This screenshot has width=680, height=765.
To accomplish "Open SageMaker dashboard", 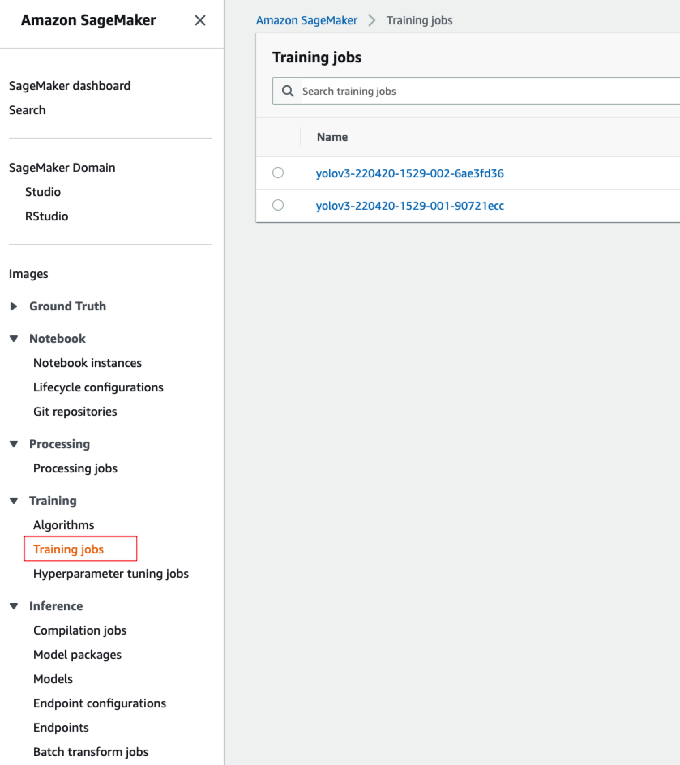I will pos(70,86).
